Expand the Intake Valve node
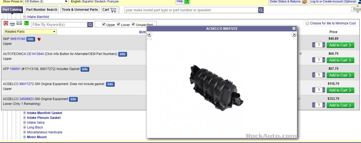The width and height of the screenshot is (361, 143). 25,123
